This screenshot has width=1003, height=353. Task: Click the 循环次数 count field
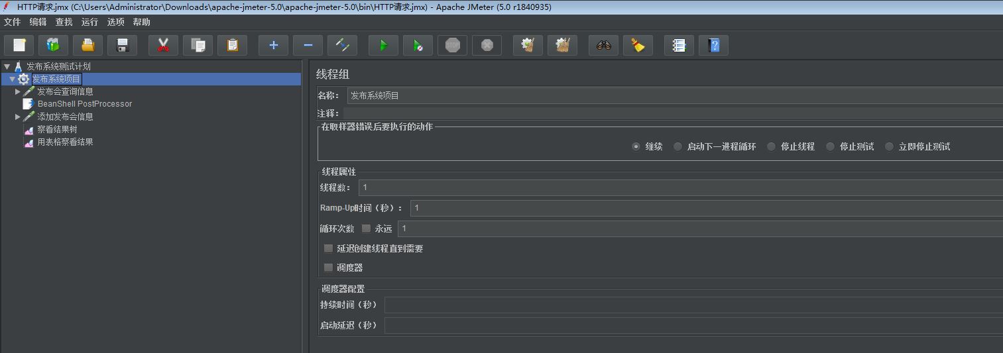pos(701,228)
